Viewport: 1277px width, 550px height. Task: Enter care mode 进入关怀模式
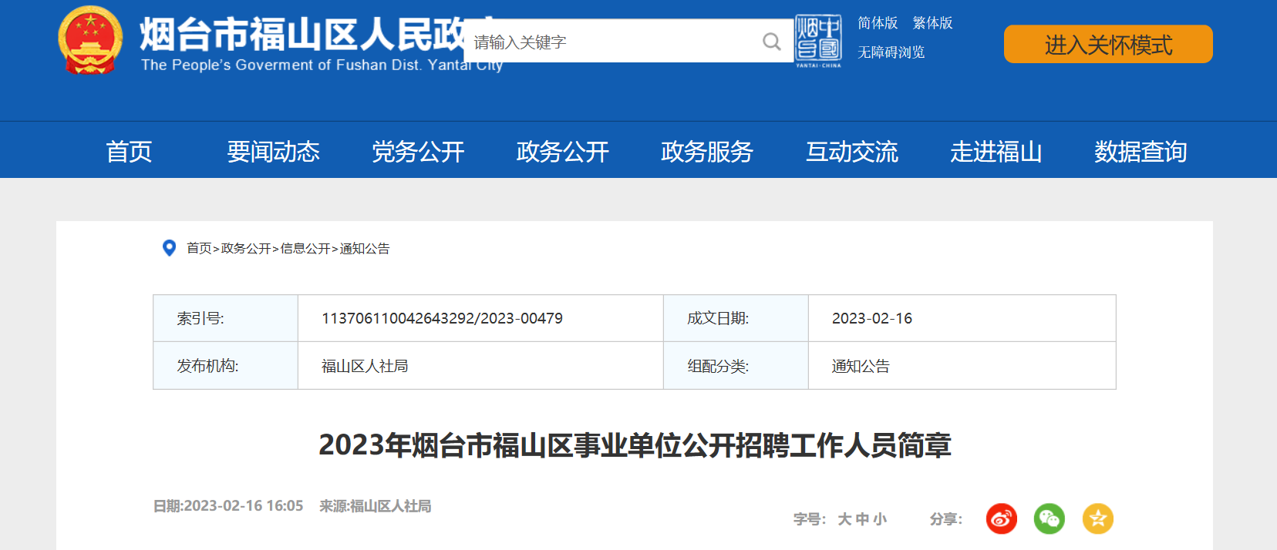tap(1108, 45)
